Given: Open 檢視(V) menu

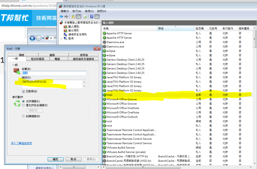Looking at the screenshot, I should click(x=89, y=11).
